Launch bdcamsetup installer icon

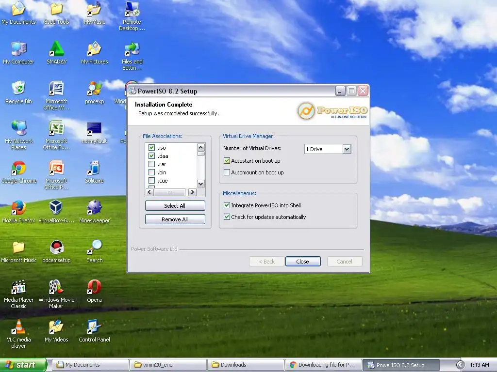pyautogui.click(x=56, y=251)
